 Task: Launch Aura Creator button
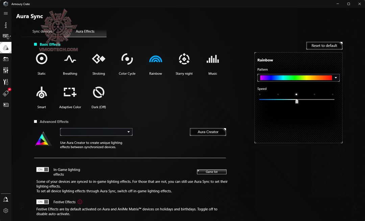tap(208, 132)
